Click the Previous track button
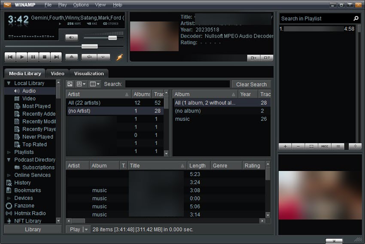 coord(10,57)
